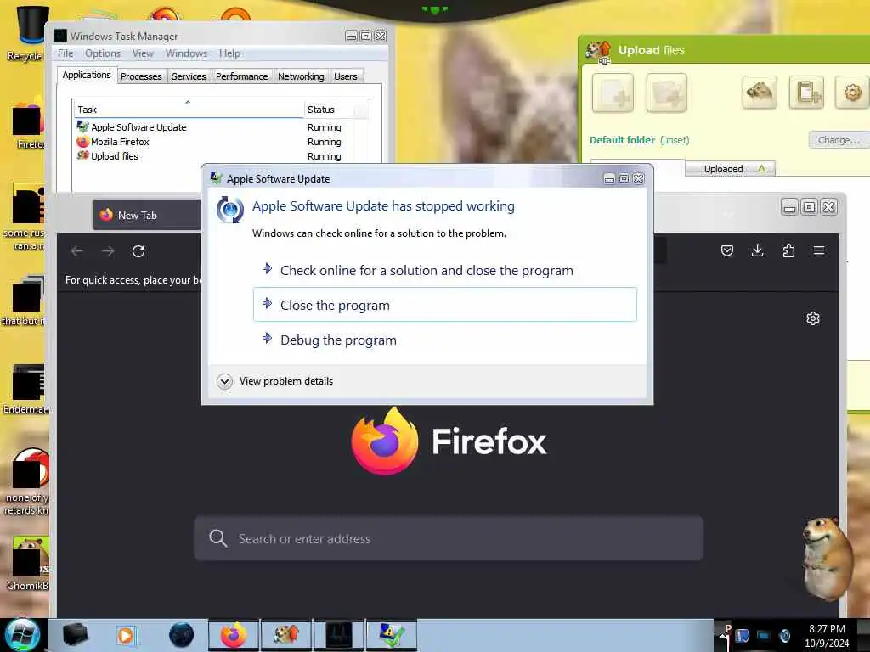Choose 'Debug the program' option
870x652 pixels.
tap(338, 340)
